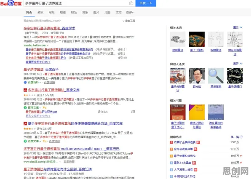Click red 新 tag beside 内蒙矿企事故追责
Viewport: 251px width, 179px height.
(198, 142)
